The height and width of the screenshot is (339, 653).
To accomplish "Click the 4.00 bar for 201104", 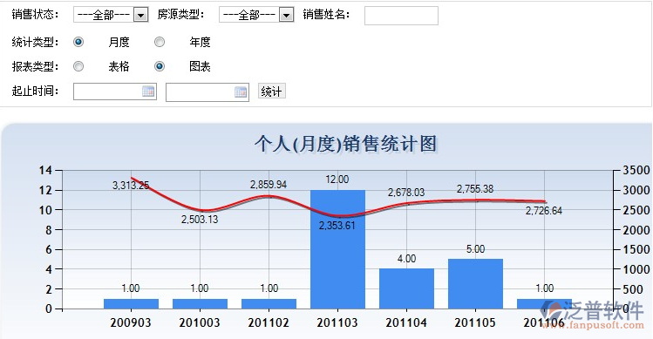I will pyautogui.click(x=406, y=288).
